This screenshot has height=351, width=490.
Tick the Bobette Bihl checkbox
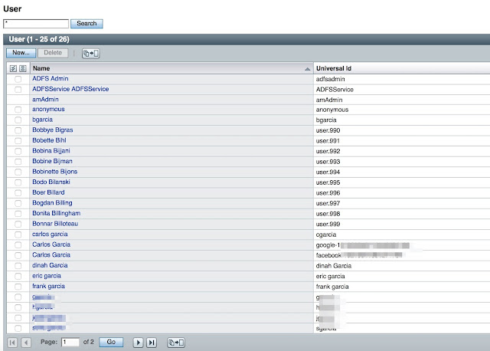coord(18,141)
